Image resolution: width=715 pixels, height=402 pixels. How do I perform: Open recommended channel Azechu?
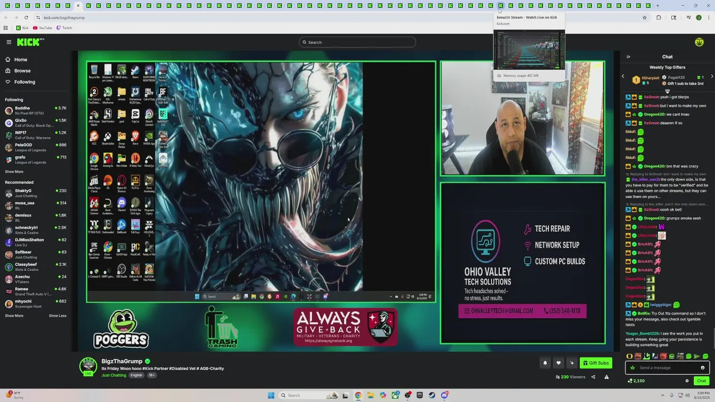tap(36, 279)
